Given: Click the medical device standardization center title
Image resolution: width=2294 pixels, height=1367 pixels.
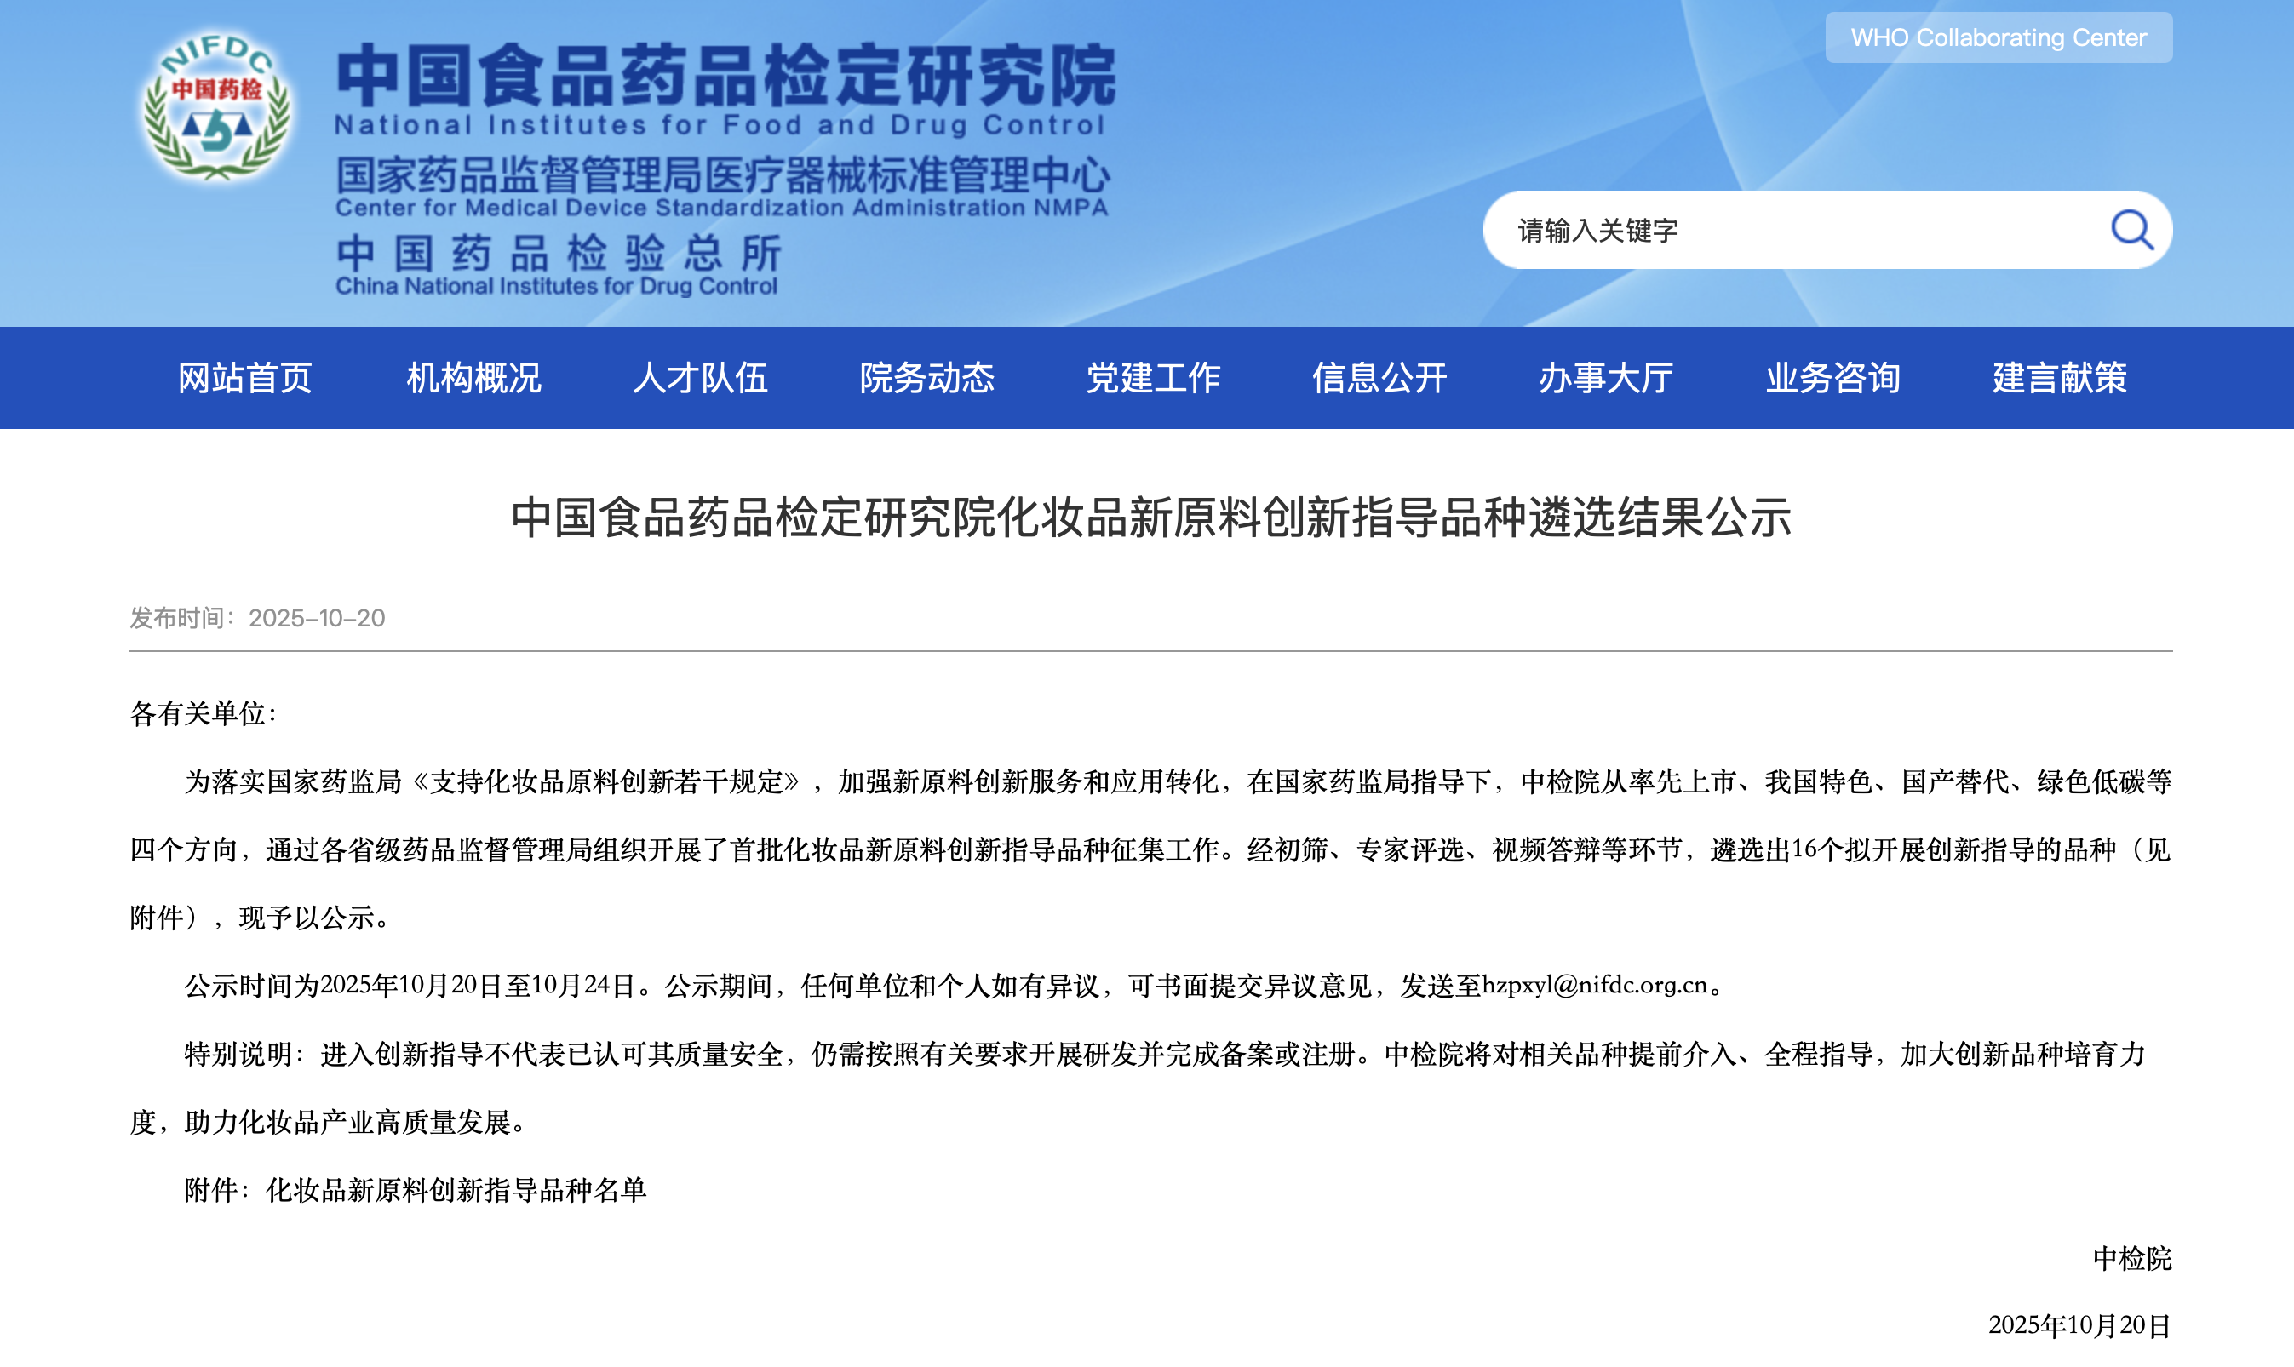Looking at the screenshot, I should click(722, 175).
